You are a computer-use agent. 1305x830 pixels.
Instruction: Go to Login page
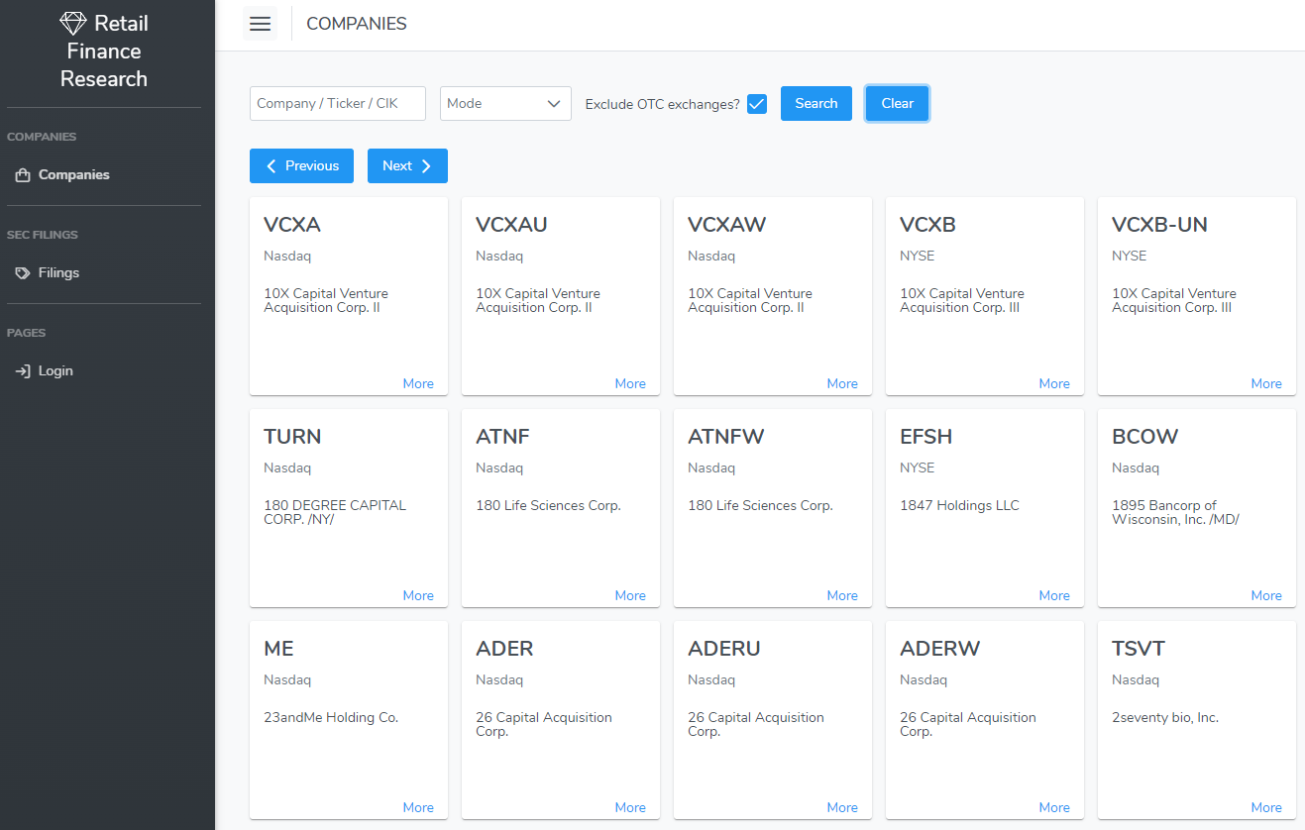[55, 371]
